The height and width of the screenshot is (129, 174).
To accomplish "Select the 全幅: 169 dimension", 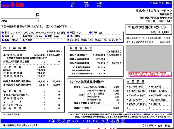I will click(87, 40).
